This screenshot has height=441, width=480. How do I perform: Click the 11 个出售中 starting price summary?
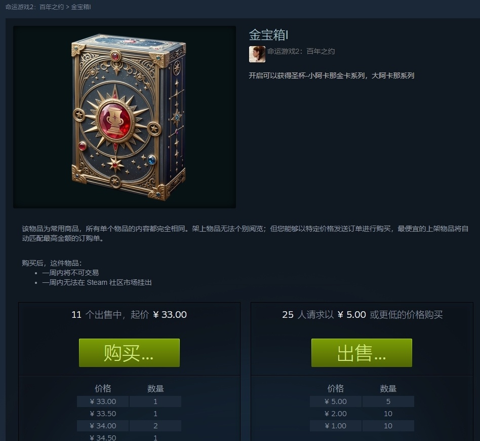[x=129, y=315]
